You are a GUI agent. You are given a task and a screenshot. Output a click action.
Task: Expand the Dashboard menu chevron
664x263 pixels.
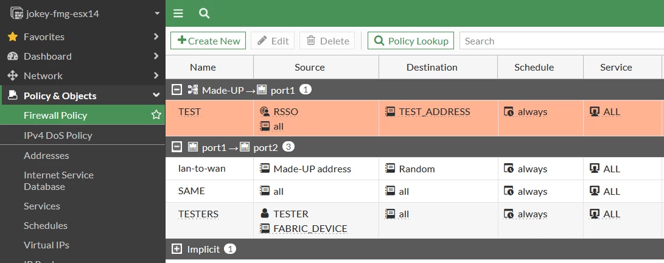(156, 56)
